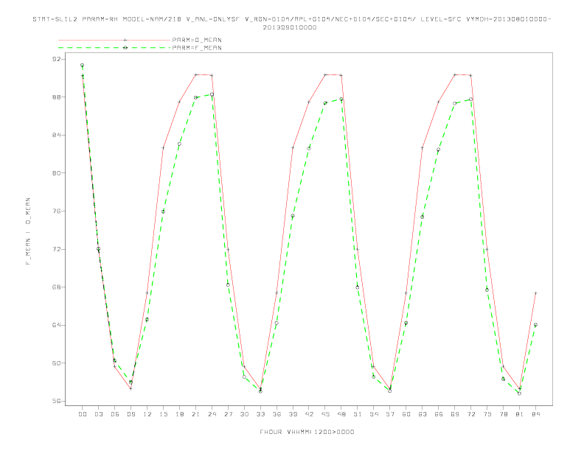Click the x-axis tick label 63
The image size is (584, 451).
(x=423, y=414)
